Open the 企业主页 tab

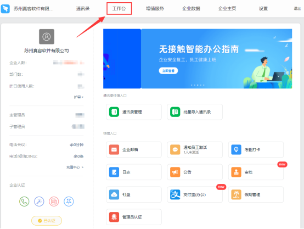coord(227,9)
